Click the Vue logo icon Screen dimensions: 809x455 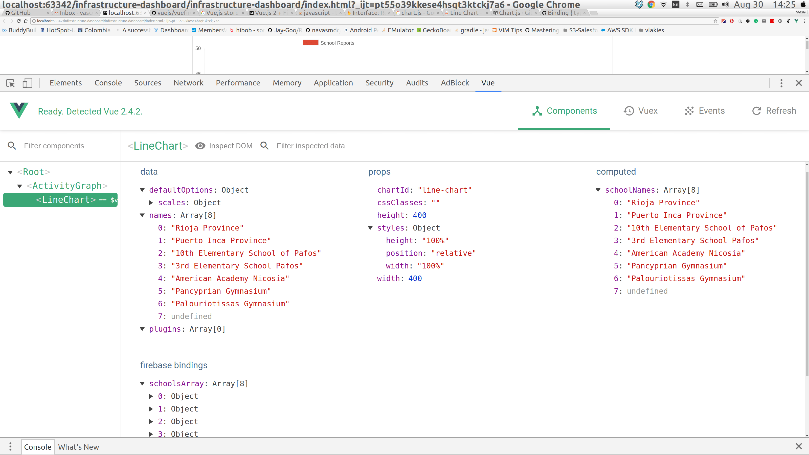point(19,110)
